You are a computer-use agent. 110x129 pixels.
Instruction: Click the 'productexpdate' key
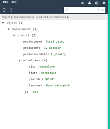coord(35,54)
